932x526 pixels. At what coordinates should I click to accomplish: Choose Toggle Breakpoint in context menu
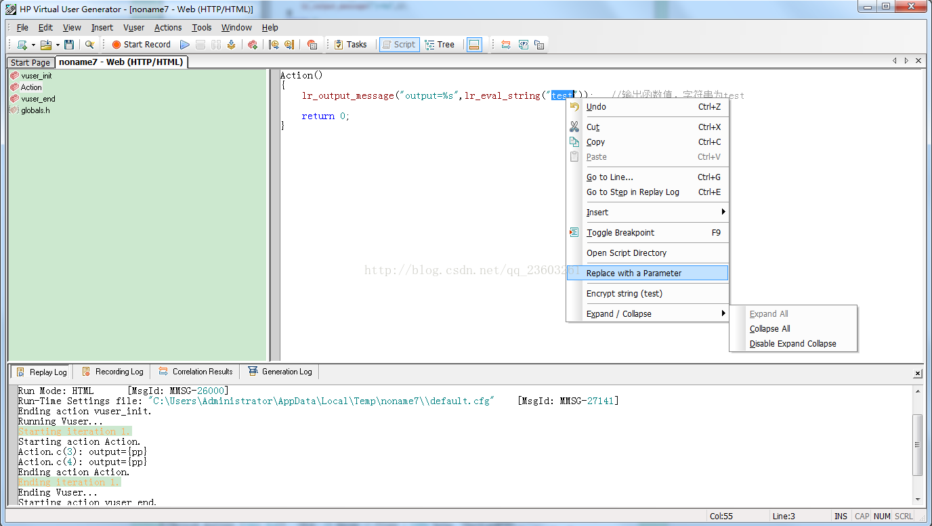click(x=647, y=233)
